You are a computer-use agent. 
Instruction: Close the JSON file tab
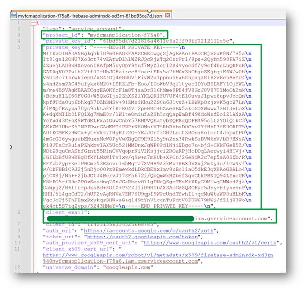(x=167, y=15)
